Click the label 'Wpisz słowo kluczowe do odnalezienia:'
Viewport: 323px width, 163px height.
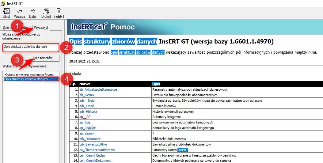tap(21, 36)
